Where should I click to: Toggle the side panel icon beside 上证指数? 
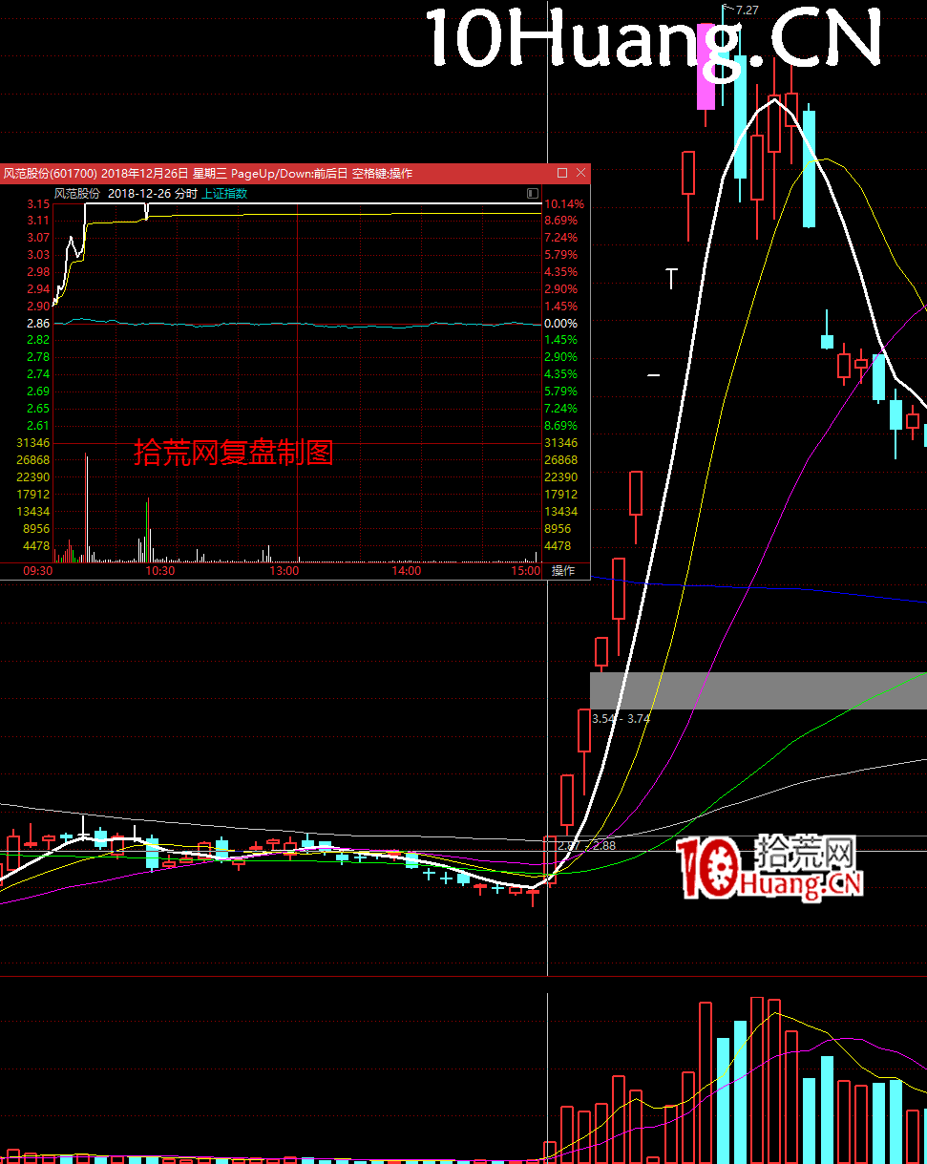[x=532, y=193]
